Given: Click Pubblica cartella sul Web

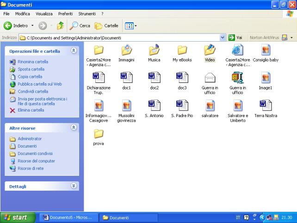Looking at the screenshot, I should (40, 84).
